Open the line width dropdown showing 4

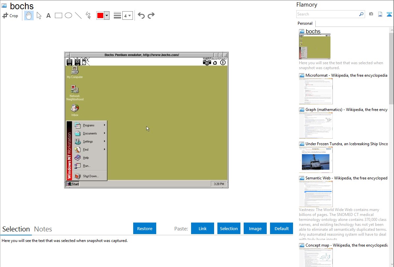point(128,15)
